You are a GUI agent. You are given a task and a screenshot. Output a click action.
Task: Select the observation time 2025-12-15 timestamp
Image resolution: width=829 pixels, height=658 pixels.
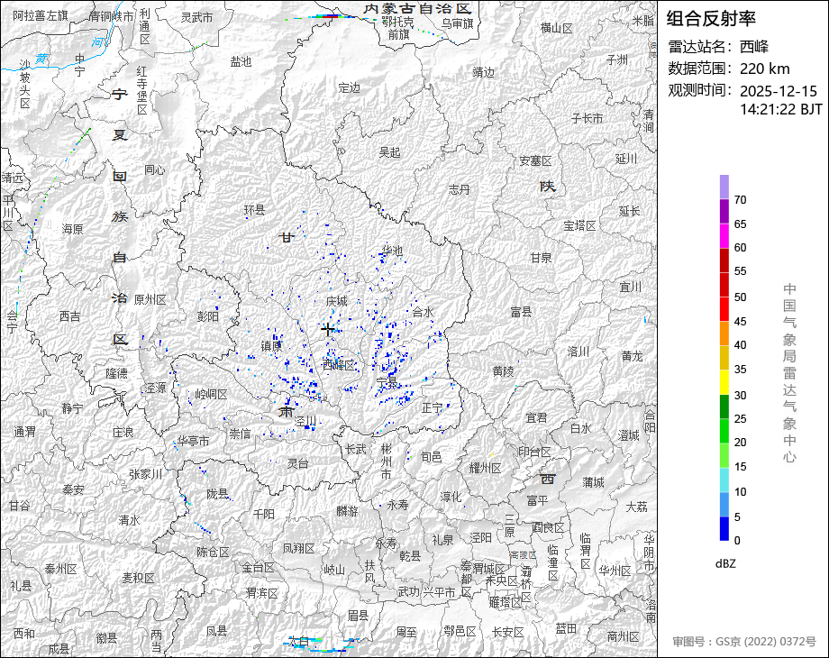point(779,91)
